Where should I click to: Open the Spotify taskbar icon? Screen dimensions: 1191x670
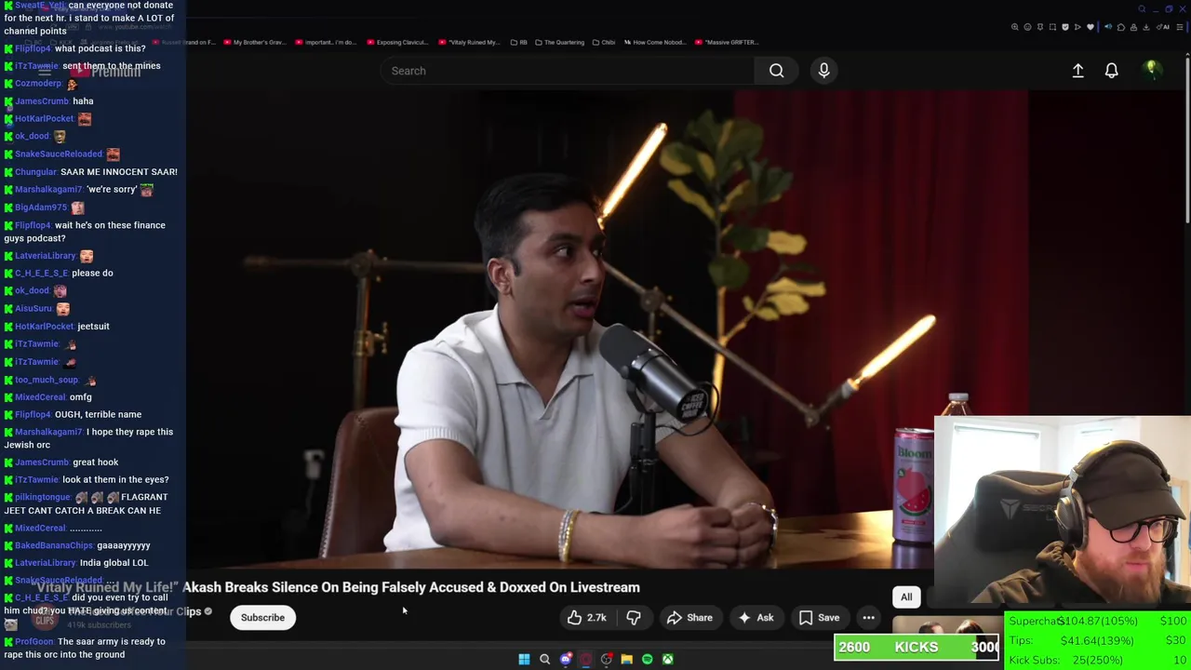click(647, 659)
